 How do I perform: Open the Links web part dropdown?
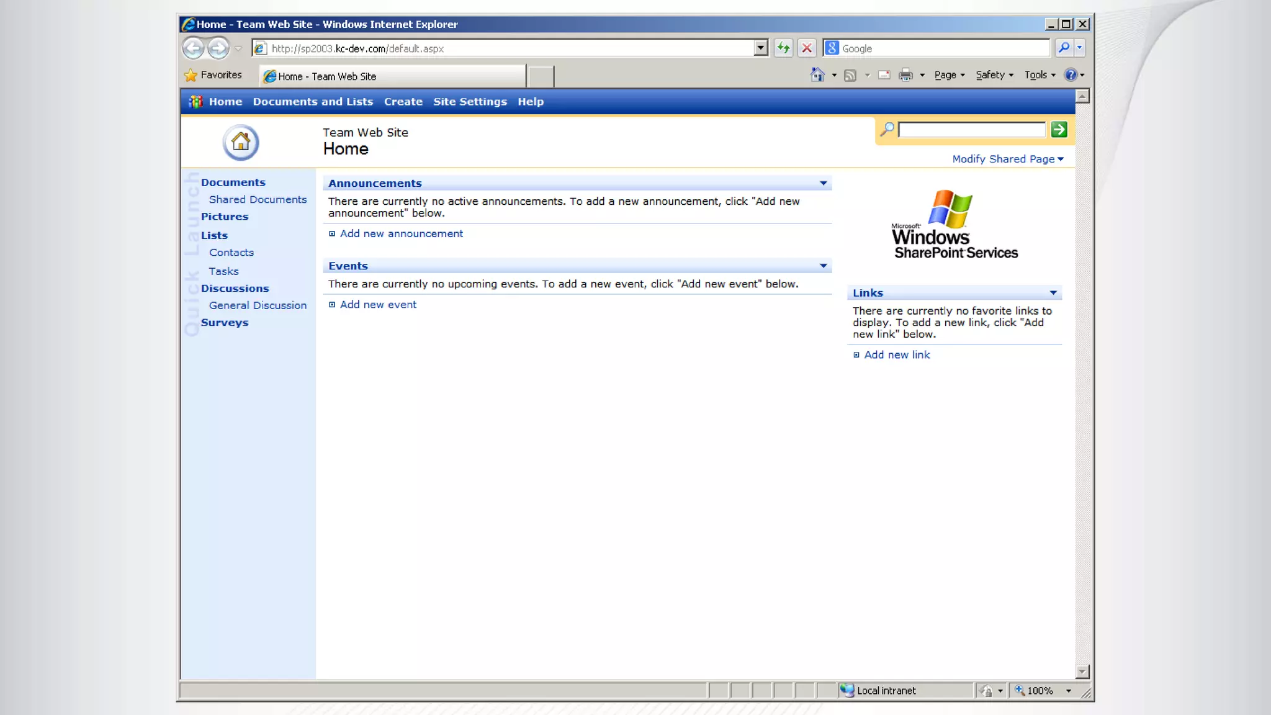click(x=1053, y=293)
